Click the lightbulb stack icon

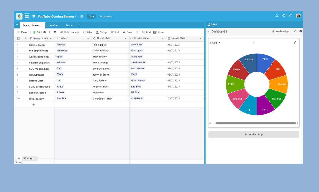[34, 16]
